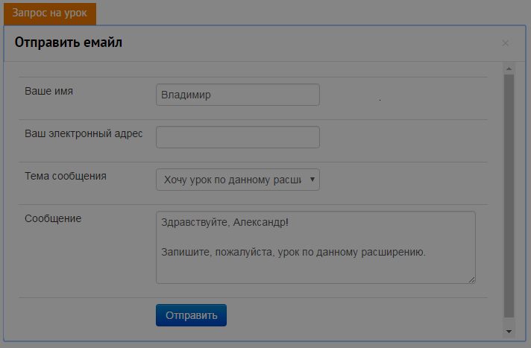Place cursor on Запишите, пожалуйста line

click(x=293, y=252)
